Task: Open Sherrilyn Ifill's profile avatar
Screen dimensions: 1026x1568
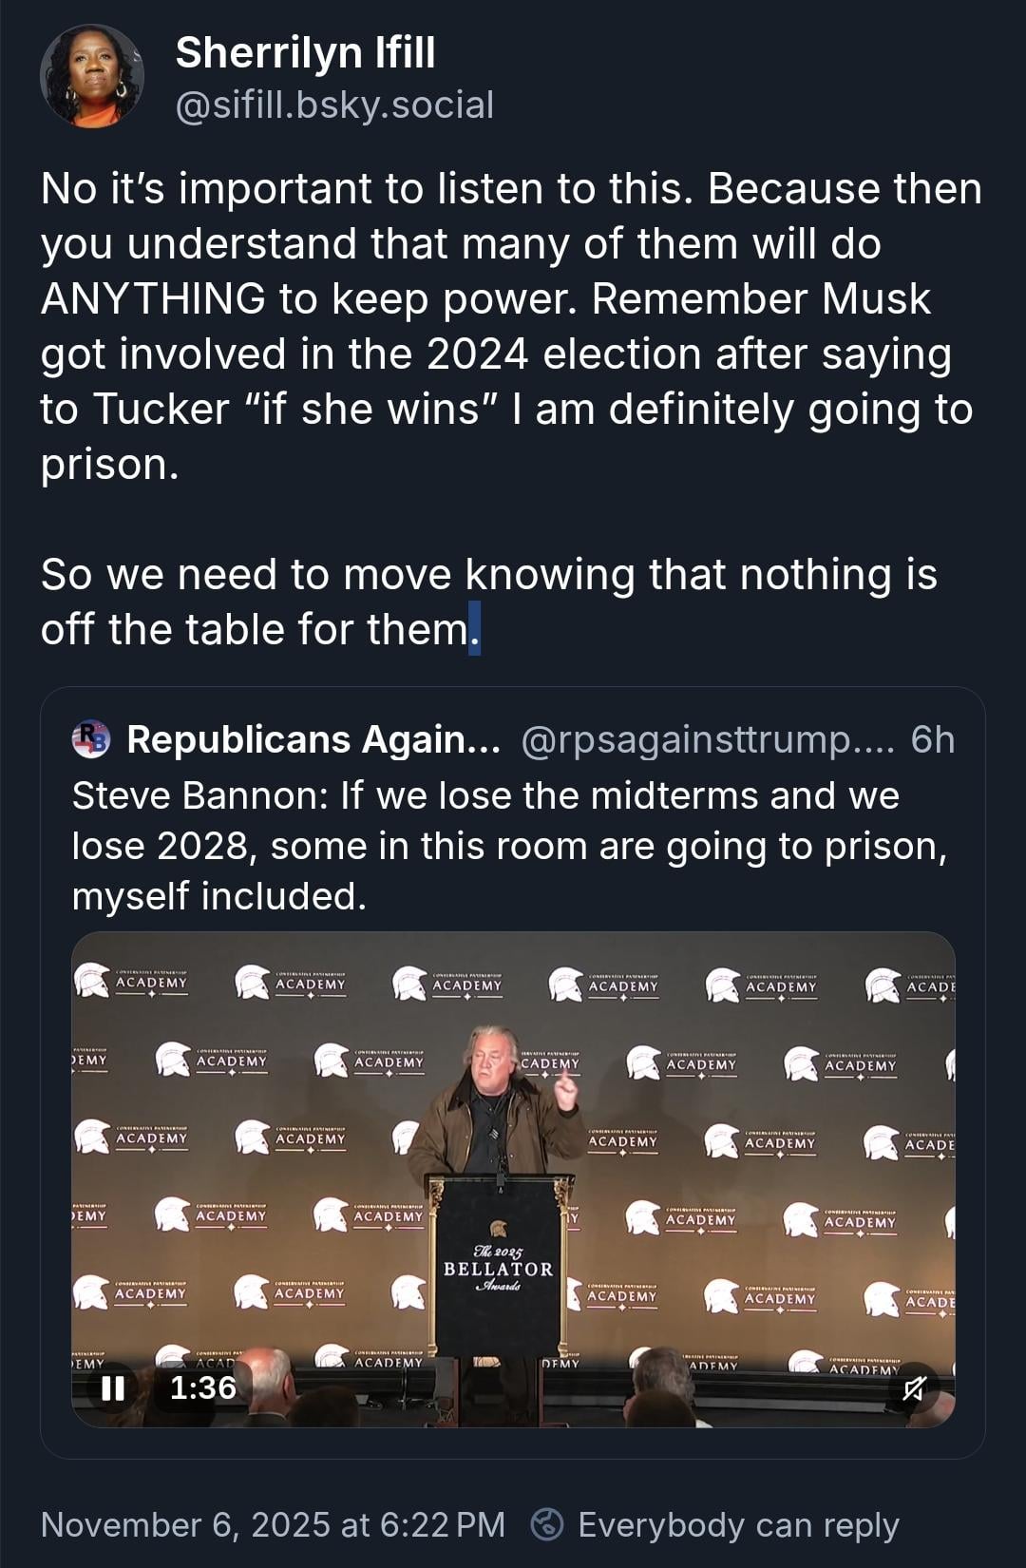Action: pos(92,76)
